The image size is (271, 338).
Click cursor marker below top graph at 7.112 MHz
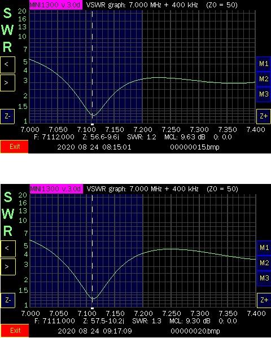click(x=93, y=124)
